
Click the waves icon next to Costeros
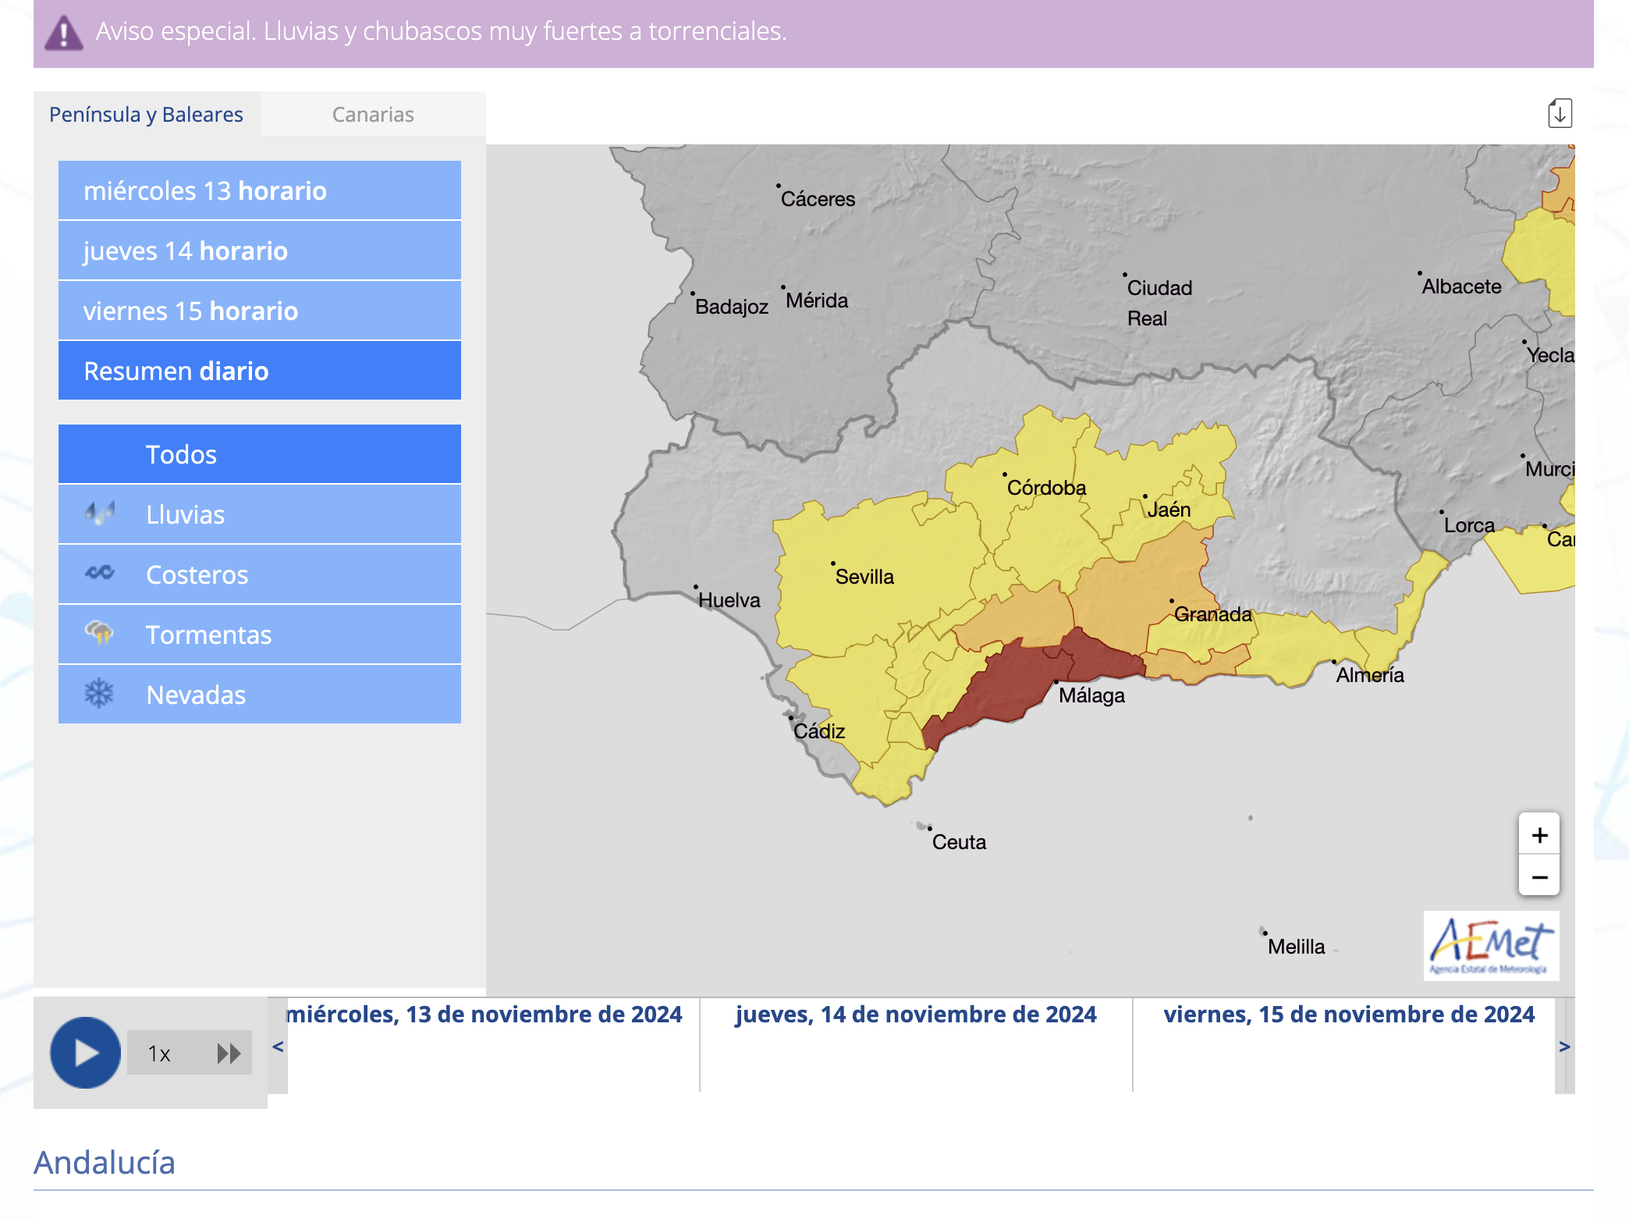tap(100, 574)
